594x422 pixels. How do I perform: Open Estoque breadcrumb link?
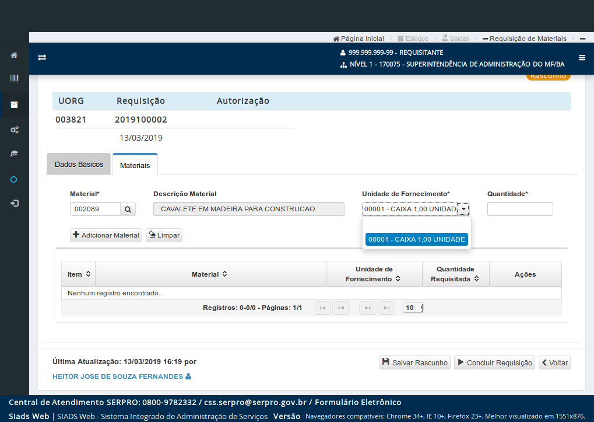click(x=413, y=39)
